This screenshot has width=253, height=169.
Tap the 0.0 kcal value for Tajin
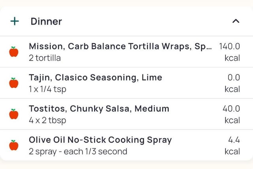[x=234, y=78]
